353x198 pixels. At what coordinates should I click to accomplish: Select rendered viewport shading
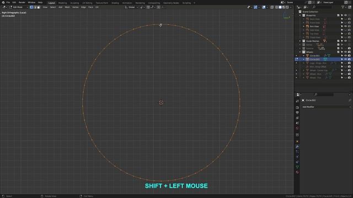(x=287, y=7)
